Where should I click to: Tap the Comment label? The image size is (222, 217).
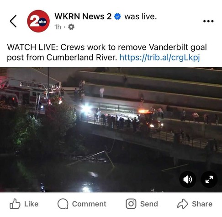(x=89, y=204)
